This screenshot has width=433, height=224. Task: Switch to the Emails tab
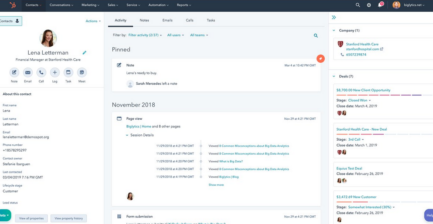[167, 20]
